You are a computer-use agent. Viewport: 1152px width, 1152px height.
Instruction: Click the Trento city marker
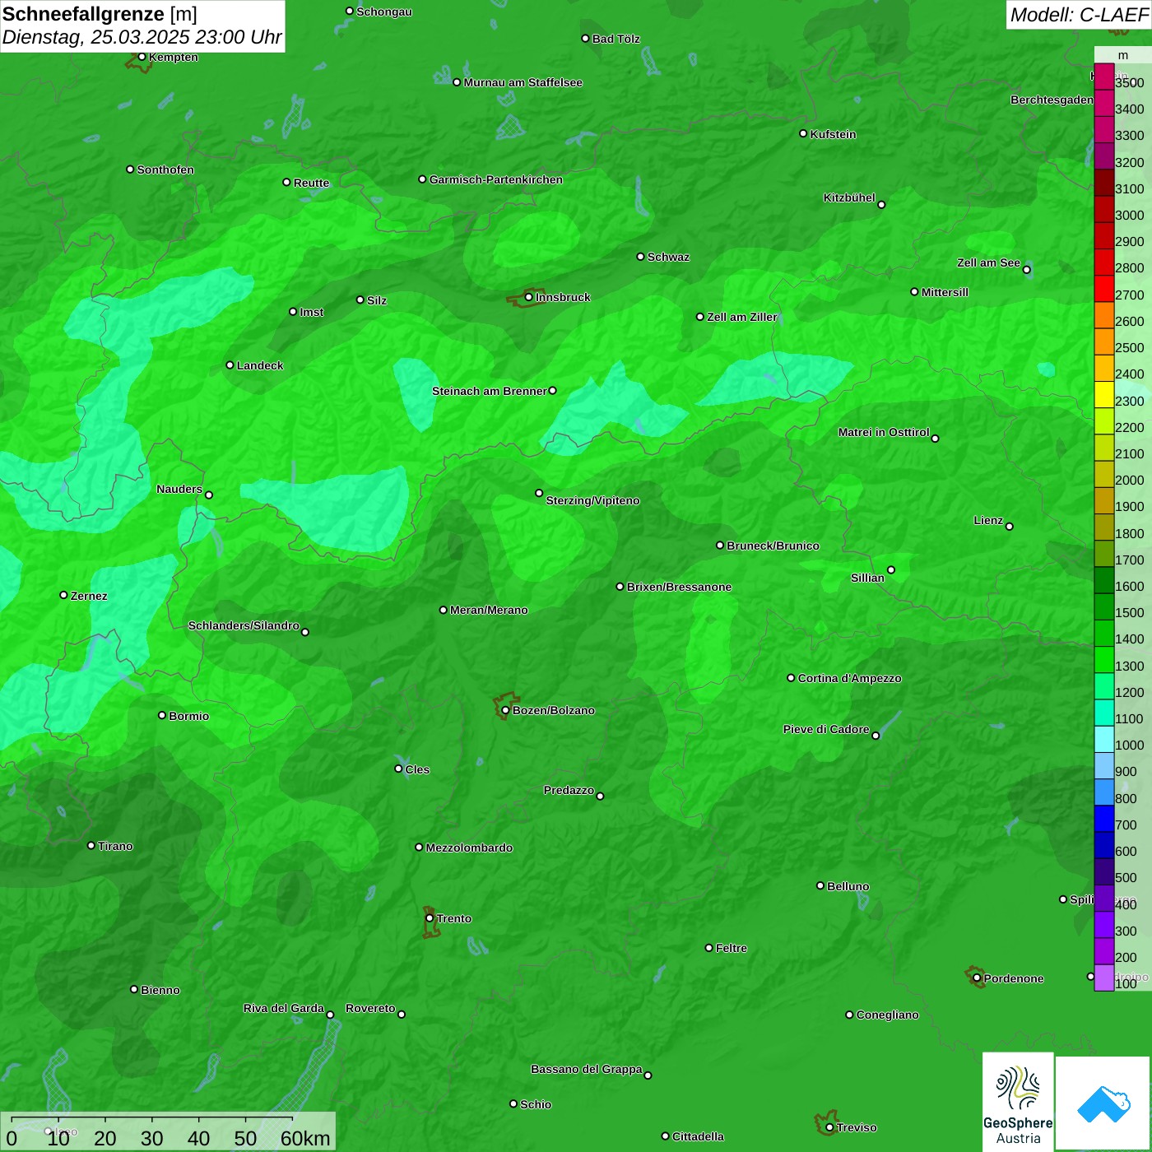430,918
